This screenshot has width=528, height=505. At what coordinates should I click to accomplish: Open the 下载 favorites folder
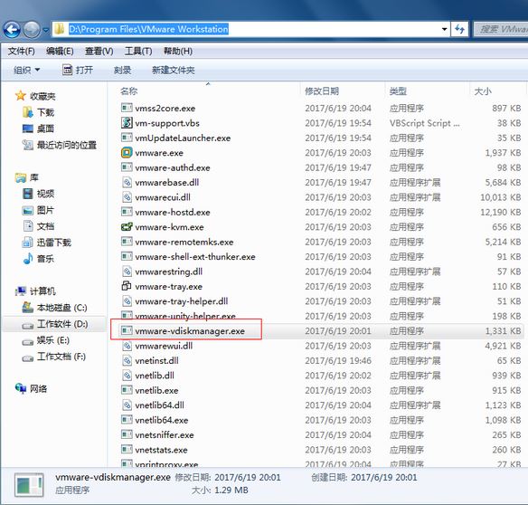38,112
